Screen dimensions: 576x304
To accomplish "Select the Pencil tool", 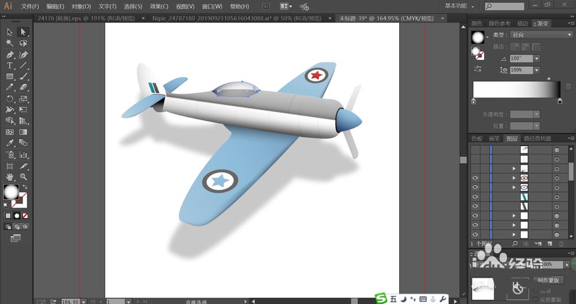I will [10, 88].
